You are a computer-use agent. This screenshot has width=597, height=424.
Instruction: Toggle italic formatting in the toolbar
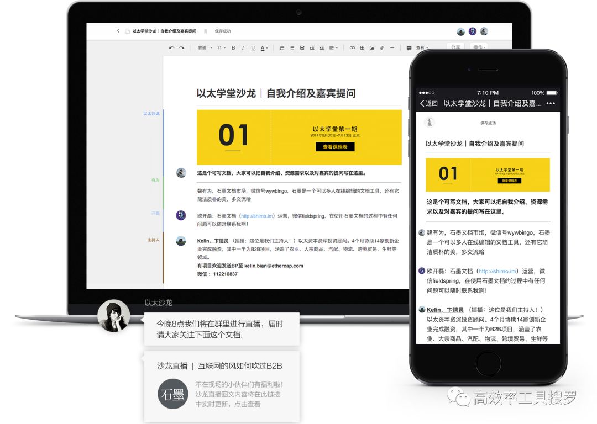pos(243,48)
